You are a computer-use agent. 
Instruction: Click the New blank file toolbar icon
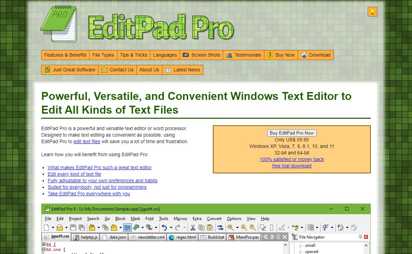click(46, 227)
